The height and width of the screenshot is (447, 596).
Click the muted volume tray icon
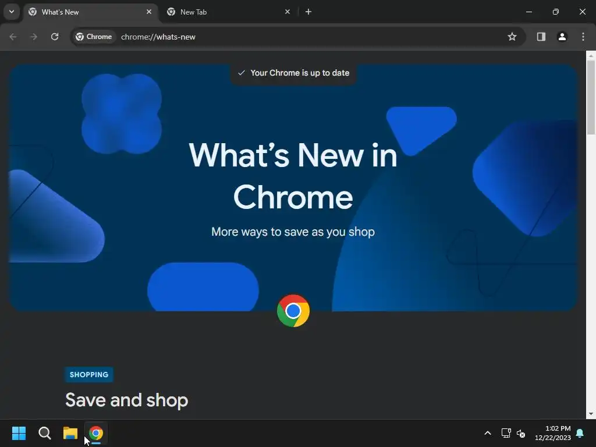pyautogui.click(x=521, y=433)
